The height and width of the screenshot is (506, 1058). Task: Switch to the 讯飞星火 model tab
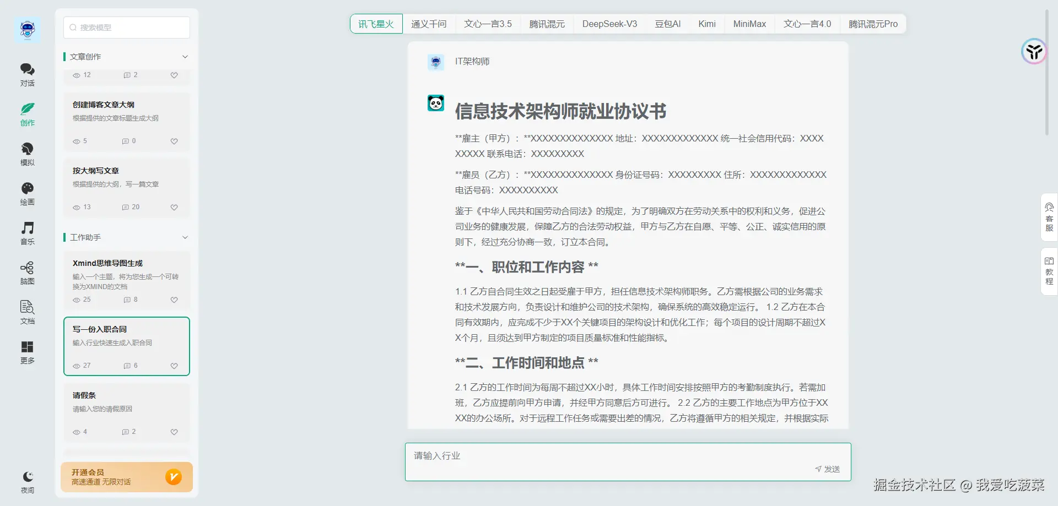click(x=376, y=24)
